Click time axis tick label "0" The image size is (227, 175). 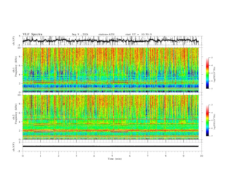[23, 156]
